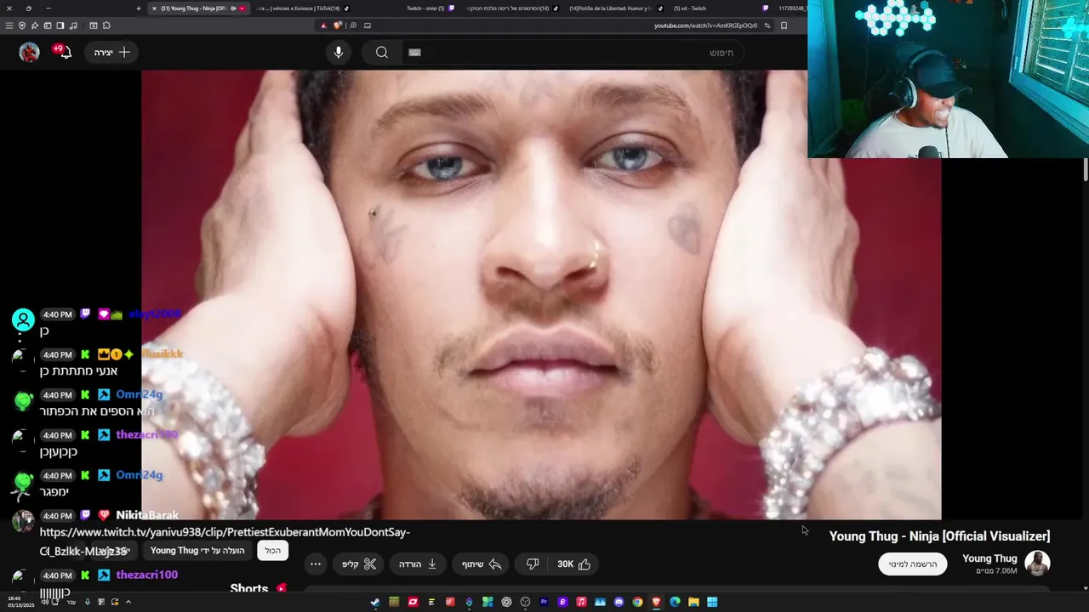The image size is (1089, 612).
Task: Open Brave browser from the taskbar
Action: click(x=656, y=602)
